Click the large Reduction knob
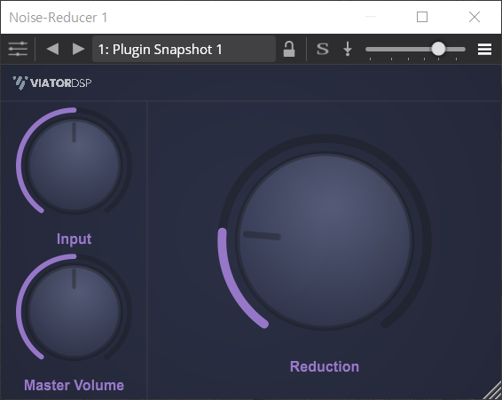 325,240
